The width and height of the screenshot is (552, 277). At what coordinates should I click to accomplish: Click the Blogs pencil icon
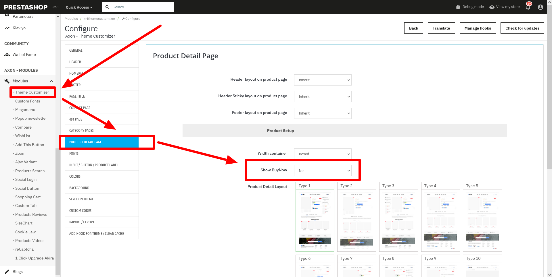tap(7, 272)
